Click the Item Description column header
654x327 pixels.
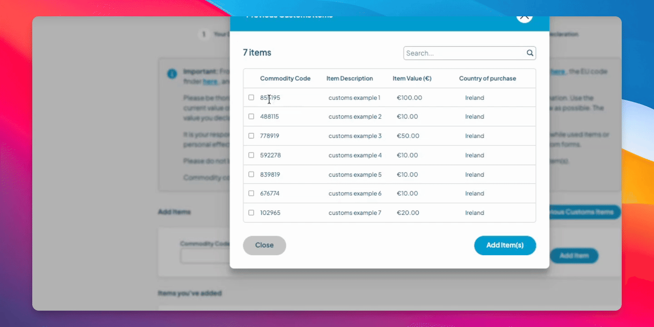point(350,79)
